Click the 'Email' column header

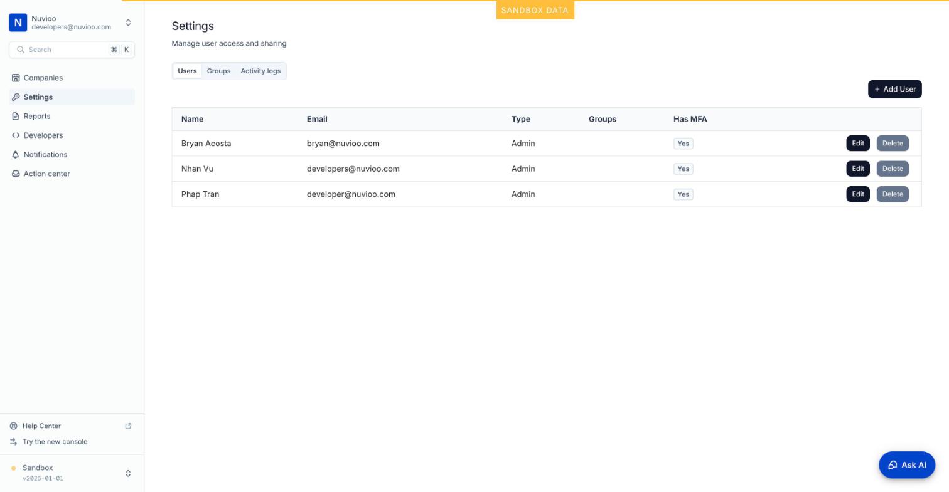click(317, 119)
